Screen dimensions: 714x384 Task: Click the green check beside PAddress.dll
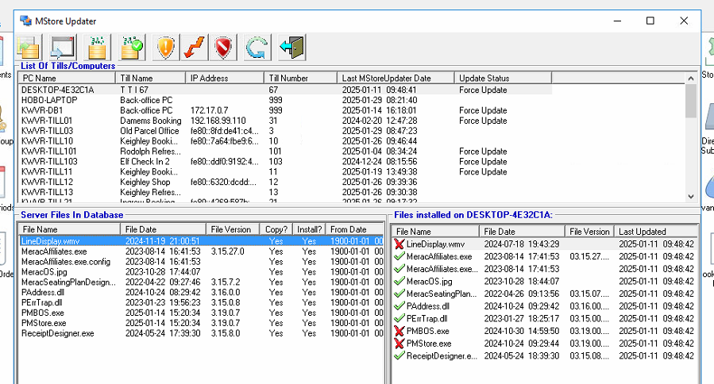tap(399, 306)
